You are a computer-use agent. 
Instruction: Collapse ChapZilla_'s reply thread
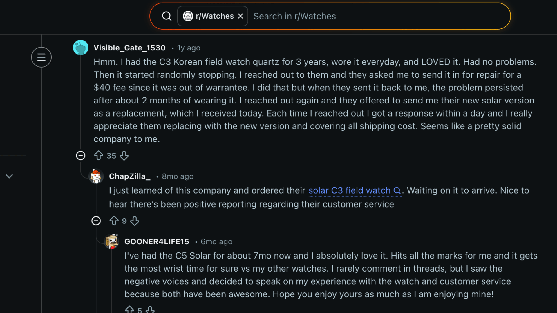pyautogui.click(x=96, y=221)
